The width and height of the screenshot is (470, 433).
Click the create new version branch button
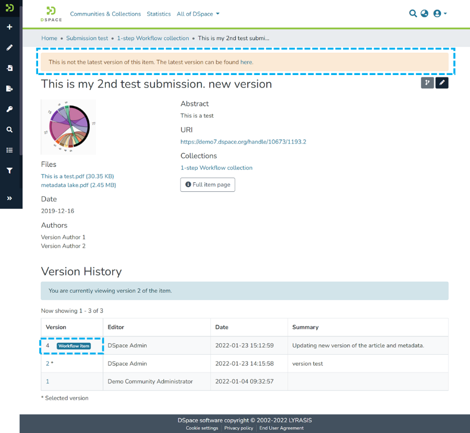pyautogui.click(x=427, y=83)
